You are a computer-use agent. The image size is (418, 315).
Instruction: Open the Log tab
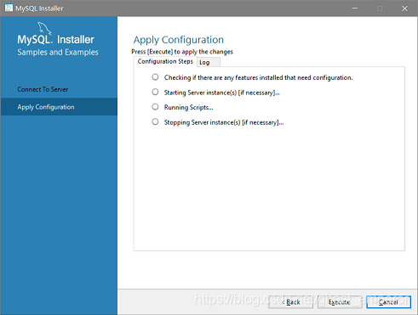tap(209, 62)
